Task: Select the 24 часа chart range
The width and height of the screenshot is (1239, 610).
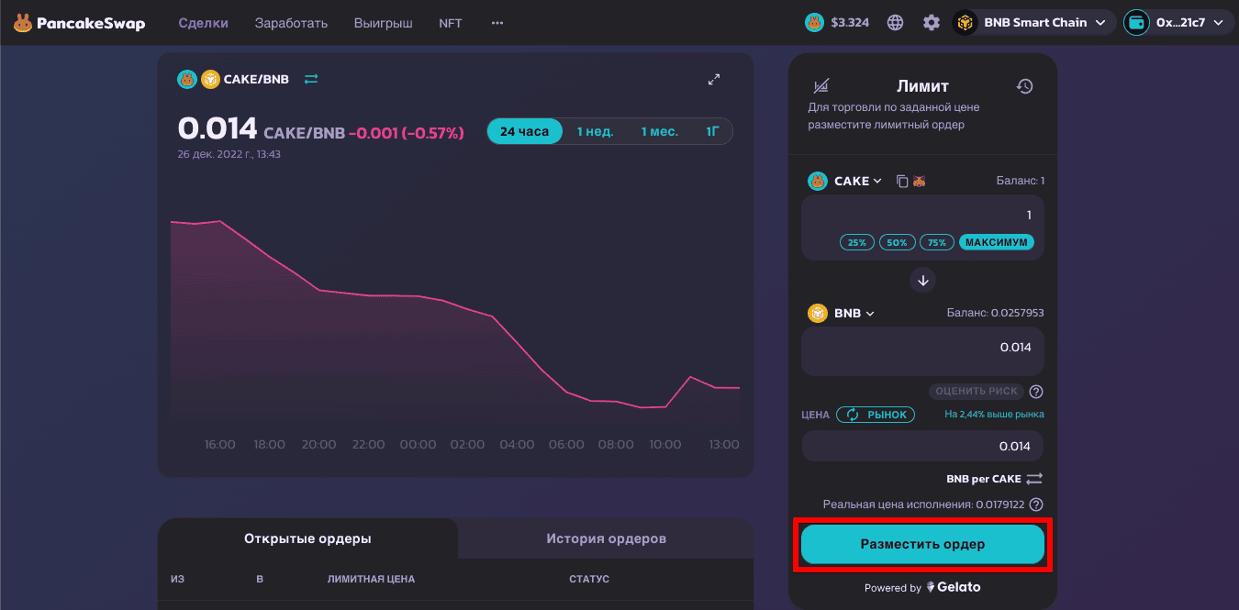Action: click(524, 131)
